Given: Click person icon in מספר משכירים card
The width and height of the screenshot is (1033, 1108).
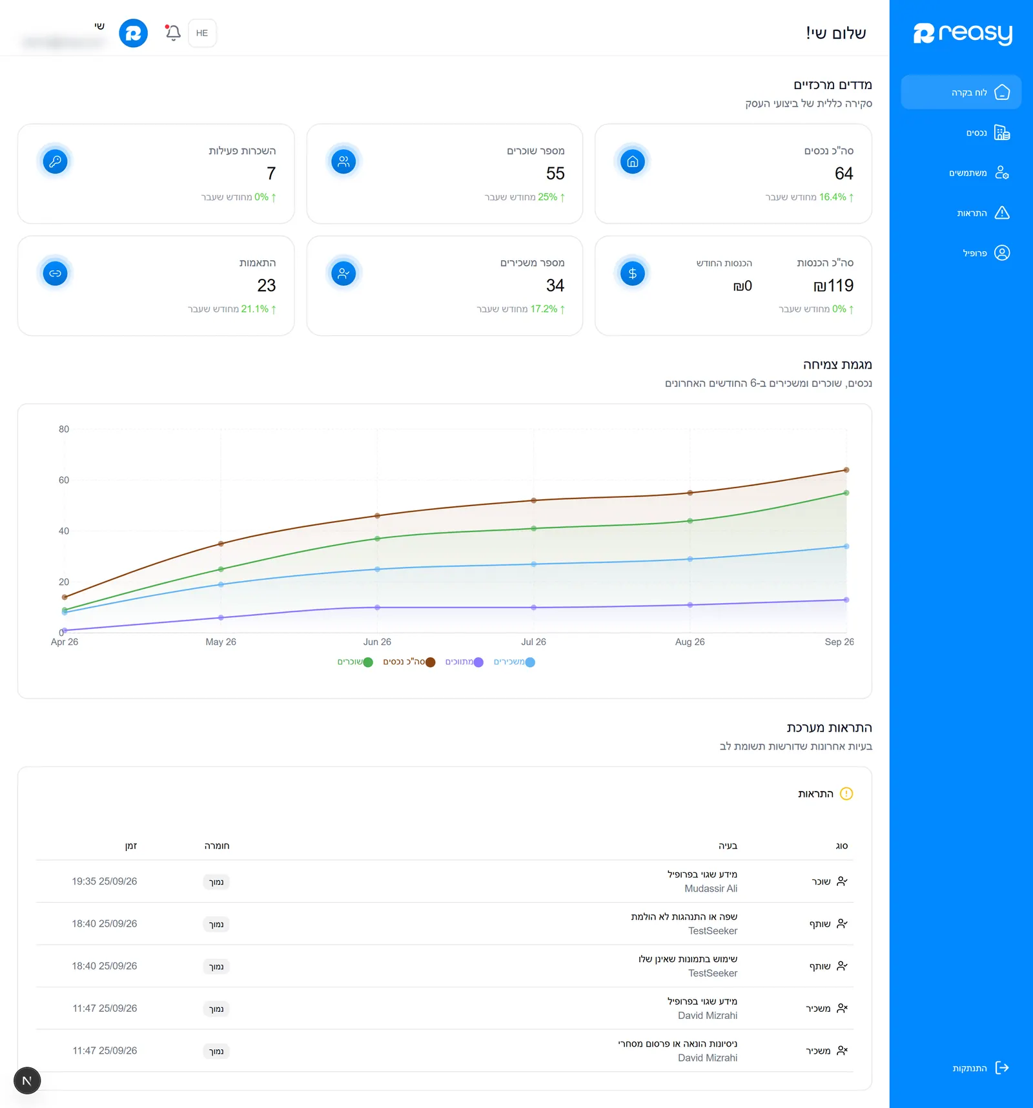Looking at the screenshot, I should pyautogui.click(x=343, y=274).
